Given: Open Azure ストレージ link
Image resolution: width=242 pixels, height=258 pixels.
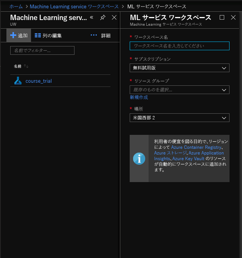Looking at the screenshot, I should 170,153.
